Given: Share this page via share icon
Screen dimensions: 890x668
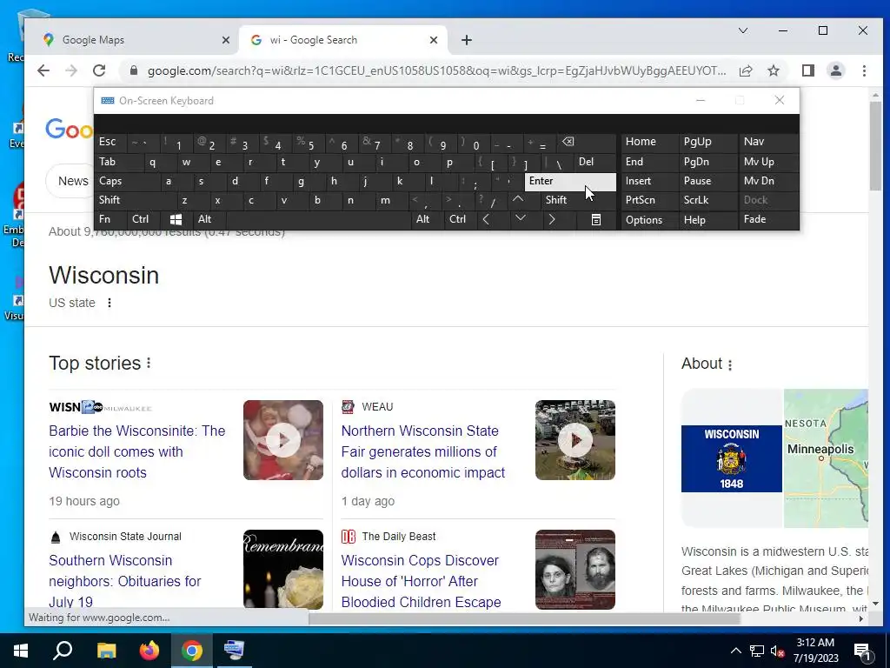Looking at the screenshot, I should coord(745,70).
